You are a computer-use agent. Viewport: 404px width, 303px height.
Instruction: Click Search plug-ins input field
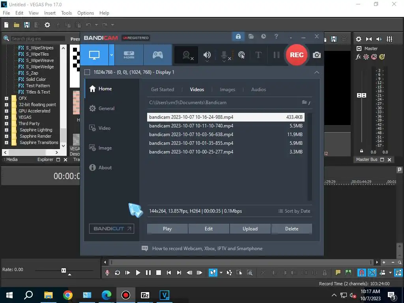[38, 38]
